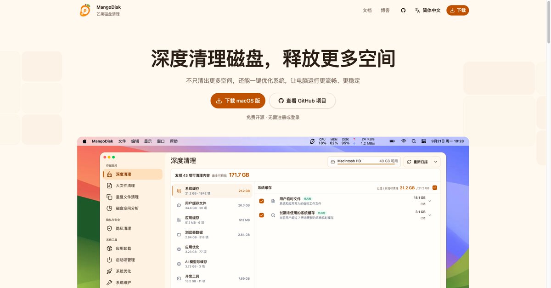Open the 简体中文 language selector

point(427,10)
